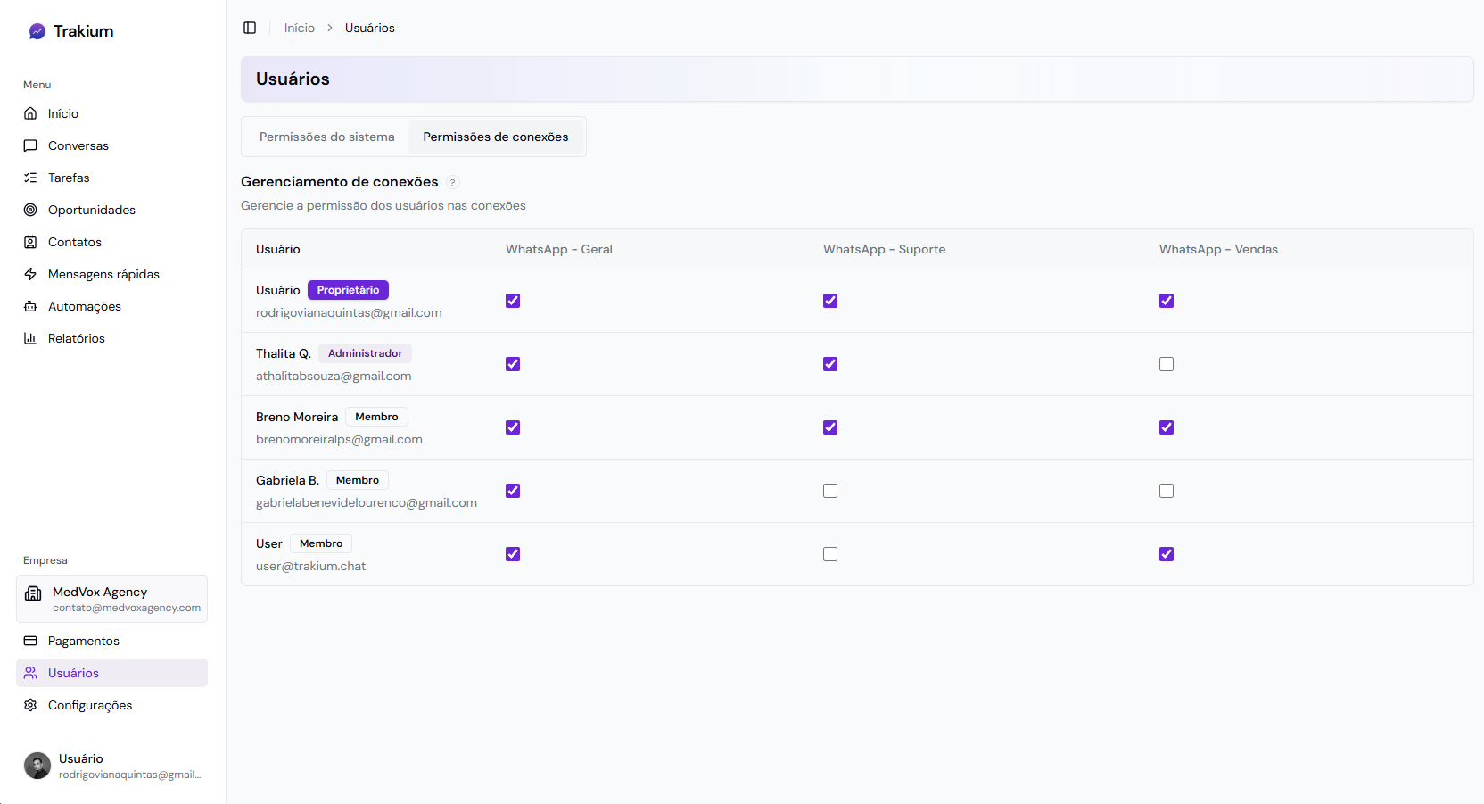Open Mensagens rápidas via lightning icon
Screen dimensions: 1484x804
[x=30, y=274]
